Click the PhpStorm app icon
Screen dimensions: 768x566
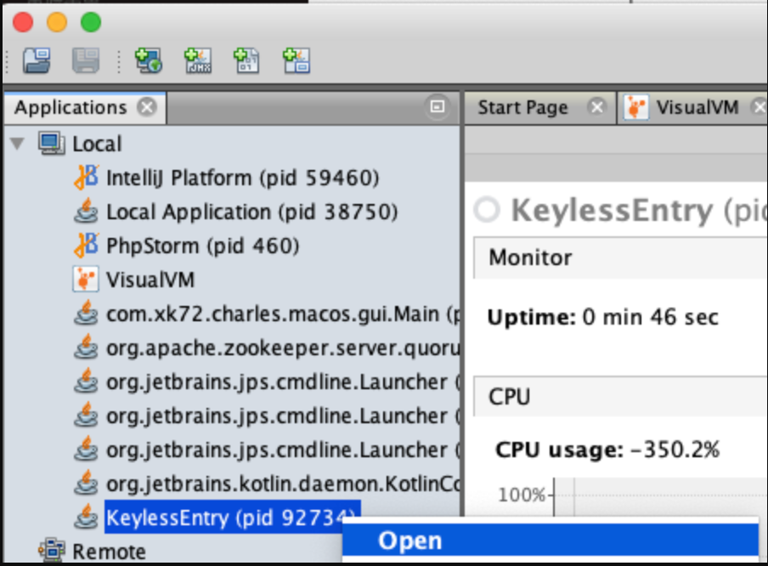pos(87,245)
